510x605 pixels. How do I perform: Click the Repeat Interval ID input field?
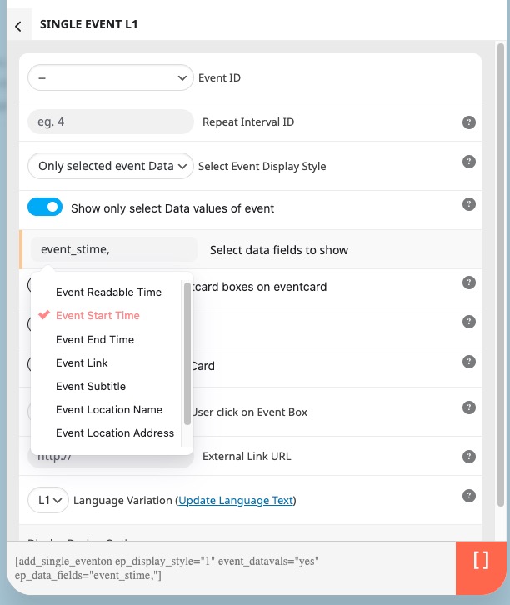click(110, 122)
